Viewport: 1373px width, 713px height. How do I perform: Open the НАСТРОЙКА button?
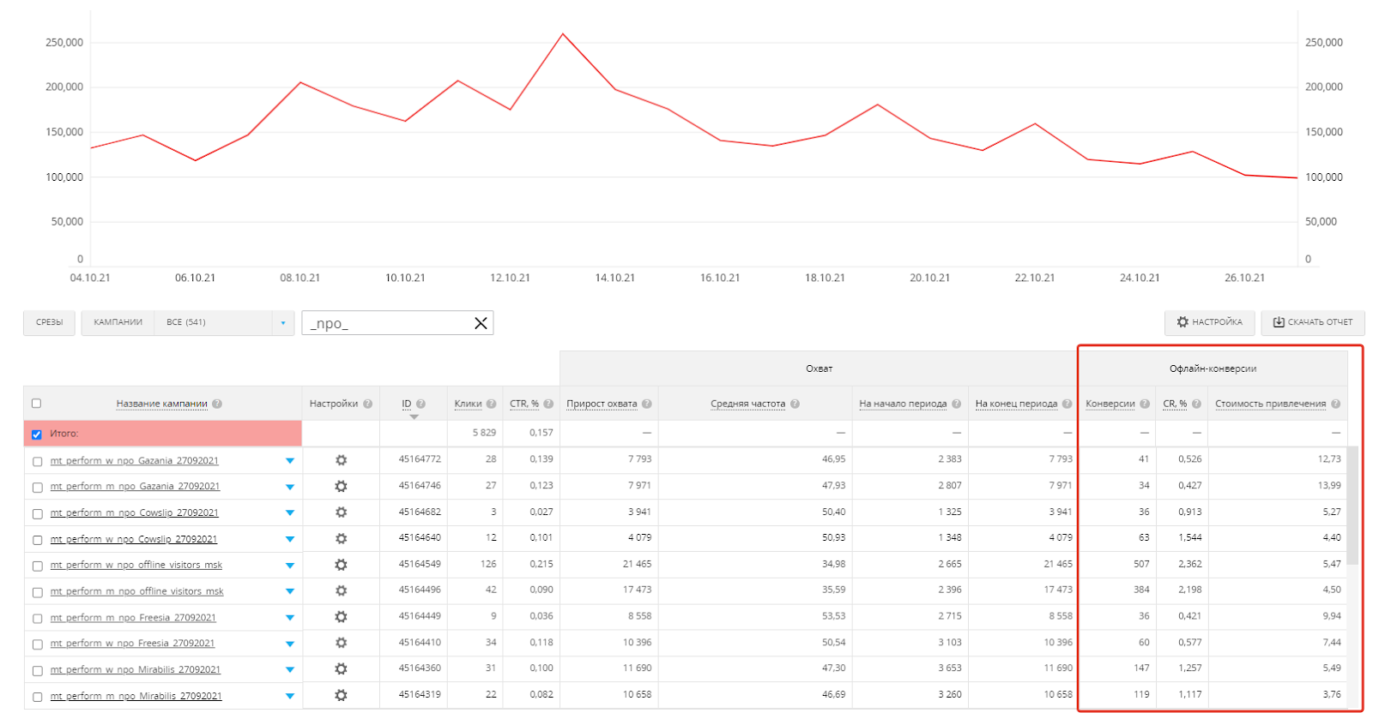point(1209,322)
